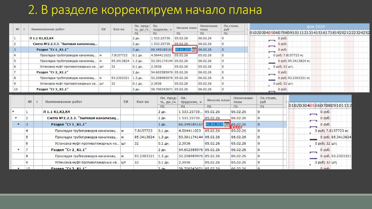The width and height of the screenshot is (372, 209).
Task: Click 'Кол-во' column header in upper table
Action: click(119, 29)
